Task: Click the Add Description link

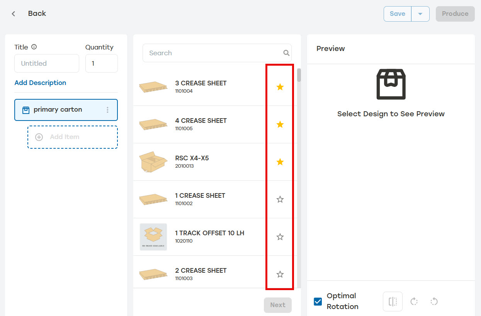Action: (40, 83)
